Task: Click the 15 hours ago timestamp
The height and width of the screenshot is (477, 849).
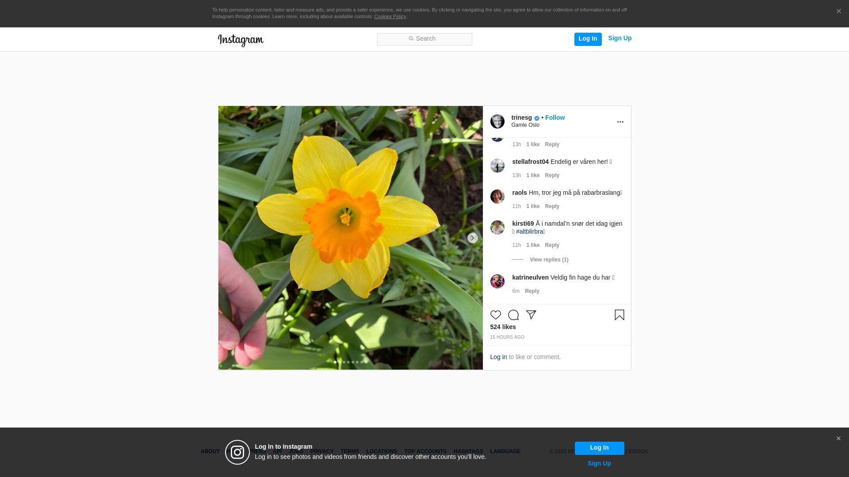Action: pyautogui.click(x=507, y=337)
